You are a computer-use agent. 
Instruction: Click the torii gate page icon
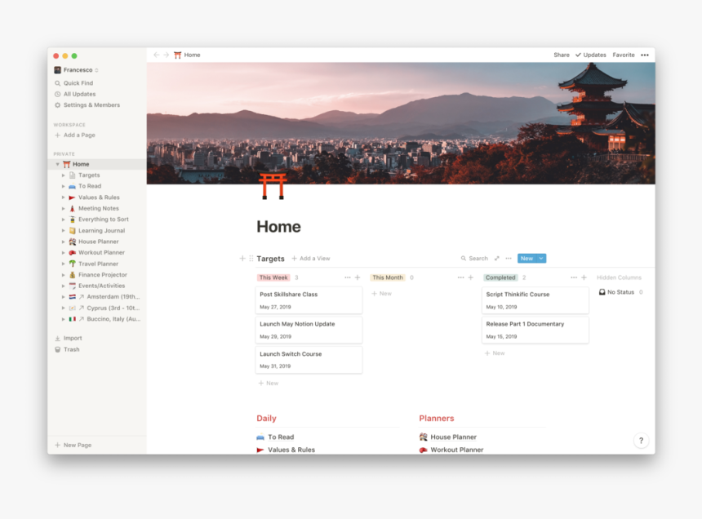click(x=273, y=186)
